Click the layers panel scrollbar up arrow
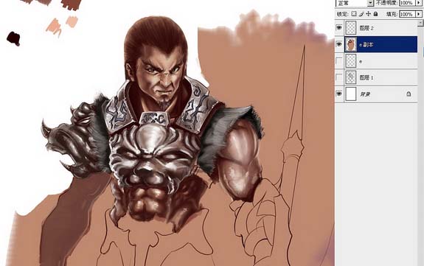424x266 pixels. tap(421, 22)
